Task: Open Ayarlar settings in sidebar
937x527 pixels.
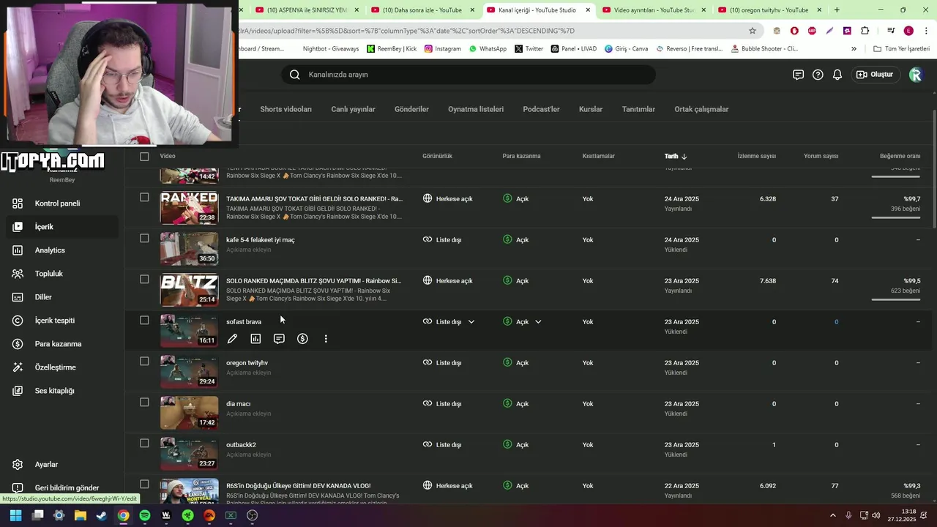Action: 61,465
